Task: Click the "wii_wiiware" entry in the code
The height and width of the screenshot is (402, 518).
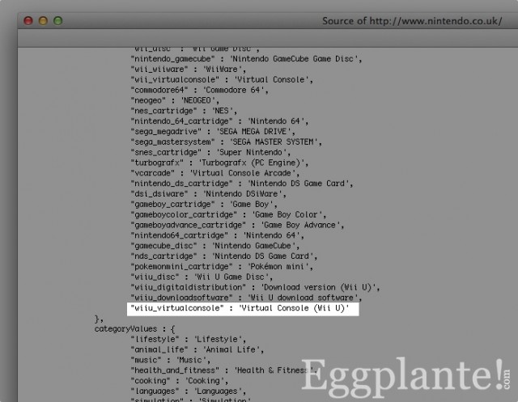Action: click(189, 70)
